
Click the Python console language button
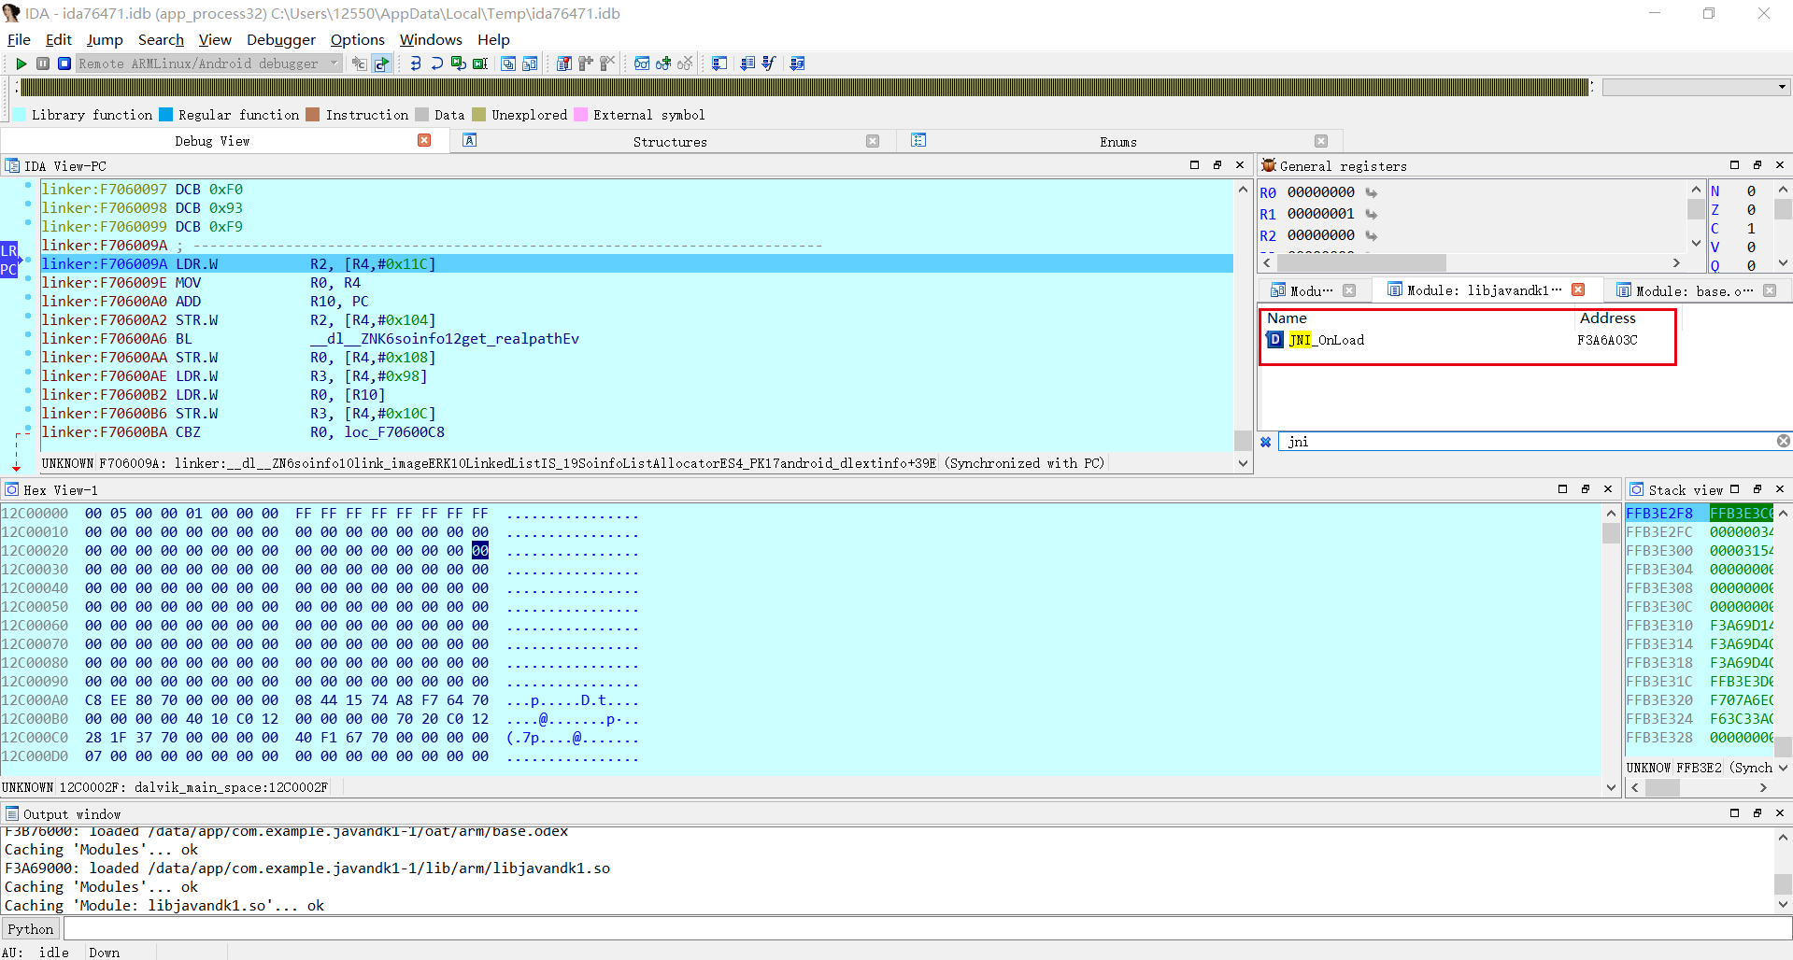click(x=31, y=929)
